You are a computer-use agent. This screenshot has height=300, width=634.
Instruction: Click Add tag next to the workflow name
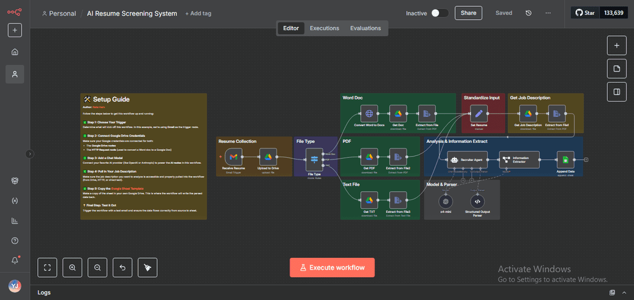(198, 14)
